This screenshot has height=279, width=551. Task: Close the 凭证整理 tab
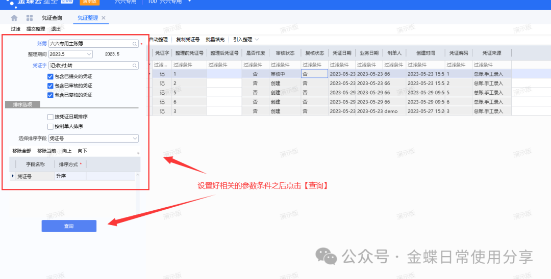[104, 18]
